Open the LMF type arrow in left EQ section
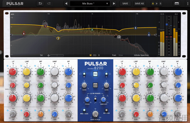190x123 pixels. tap(27, 64)
